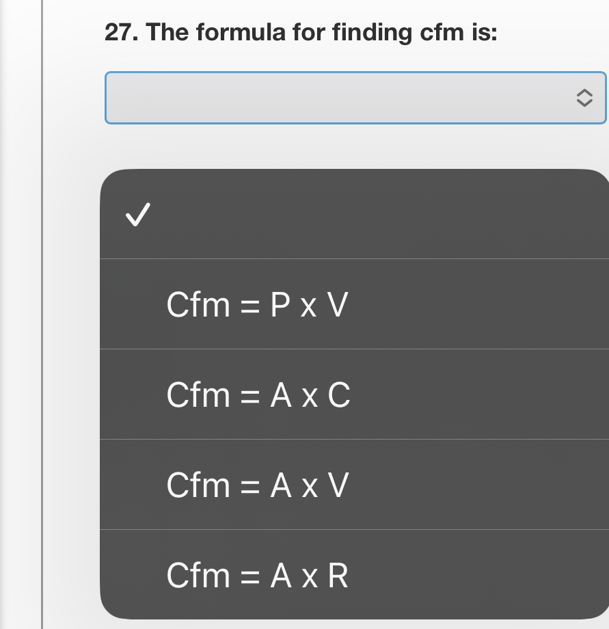
Task: Click the white checkmark icon in the dropdown
Action: click(x=137, y=214)
